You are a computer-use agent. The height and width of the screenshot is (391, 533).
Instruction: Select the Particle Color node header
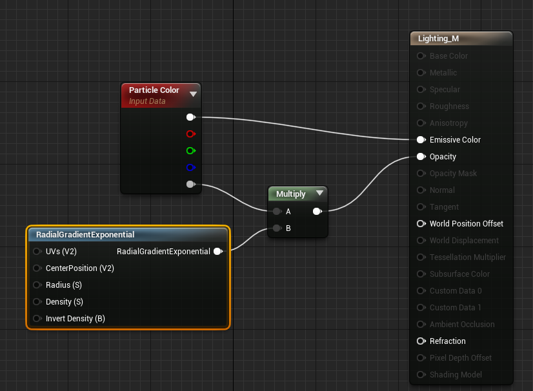click(x=161, y=95)
